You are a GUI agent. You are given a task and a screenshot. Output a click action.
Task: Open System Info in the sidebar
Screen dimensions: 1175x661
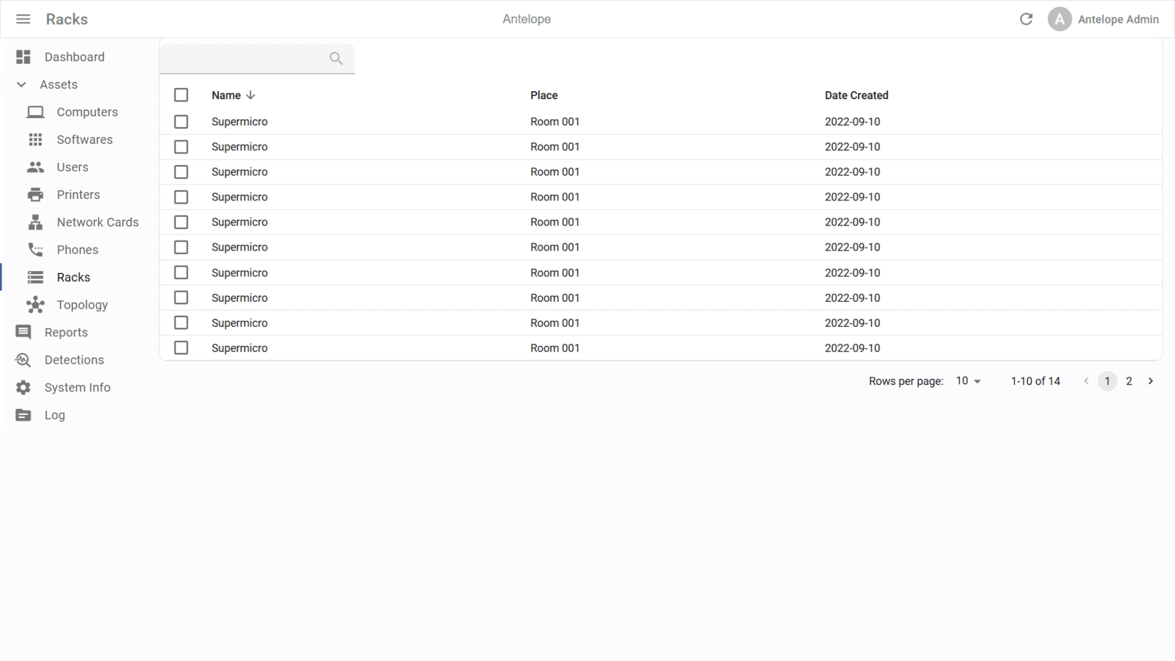(77, 387)
